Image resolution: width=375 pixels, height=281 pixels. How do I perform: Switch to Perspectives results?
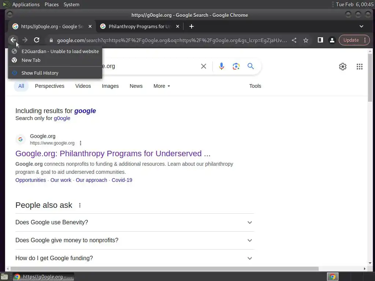click(x=49, y=86)
